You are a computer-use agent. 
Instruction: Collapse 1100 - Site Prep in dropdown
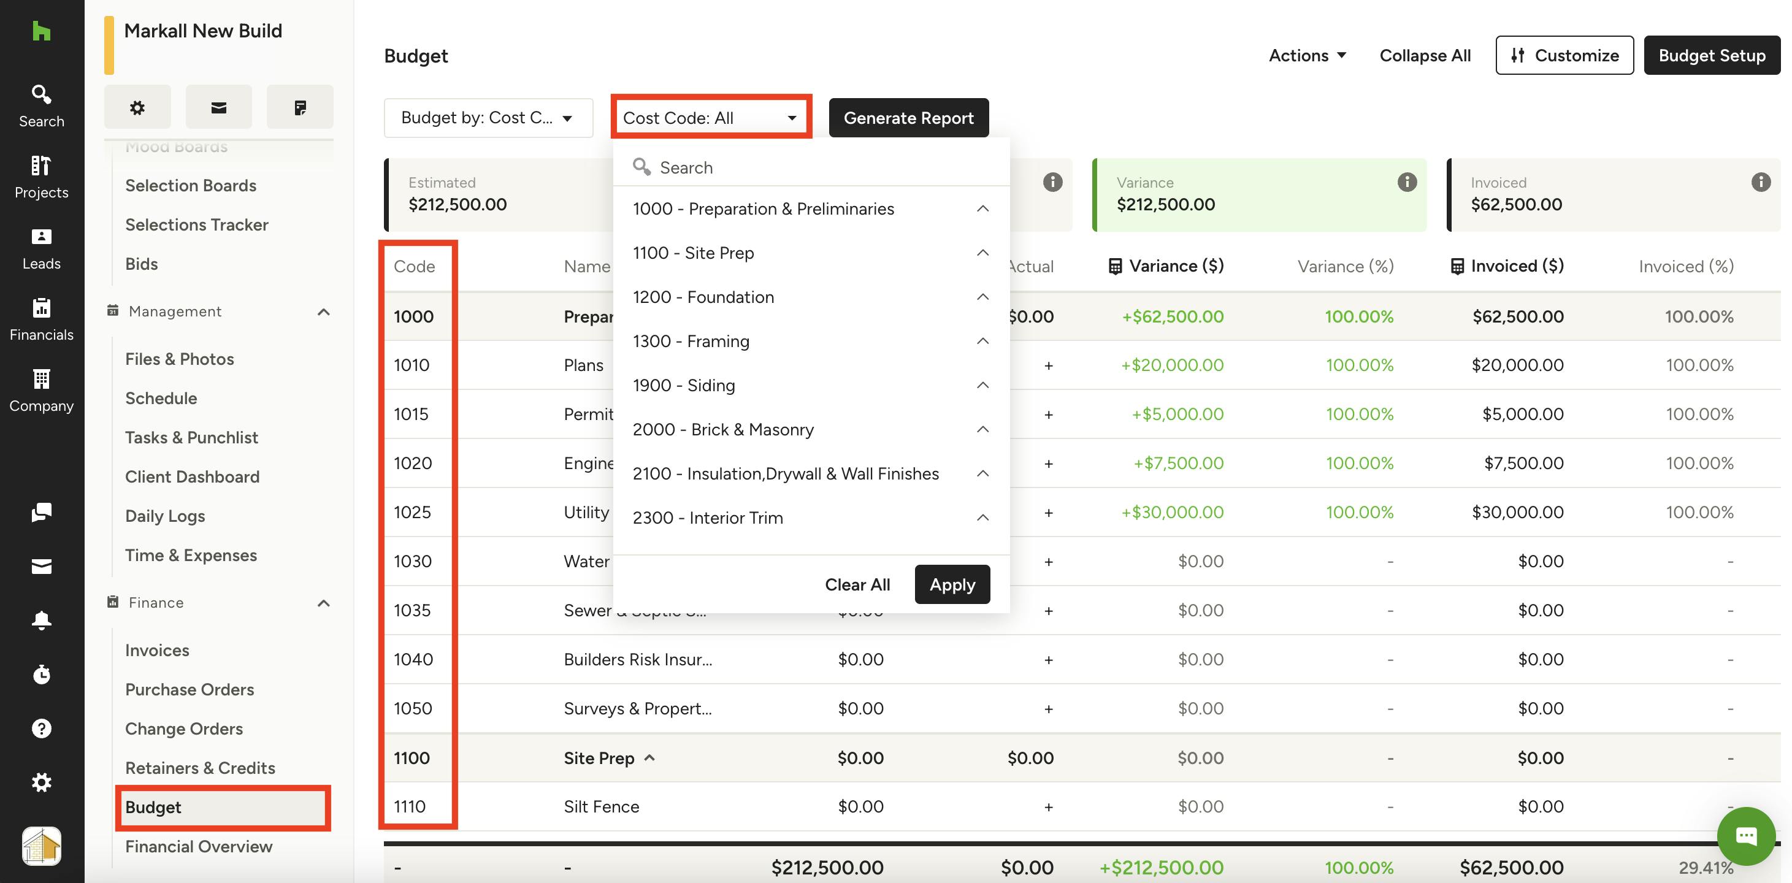click(x=982, y=253)
